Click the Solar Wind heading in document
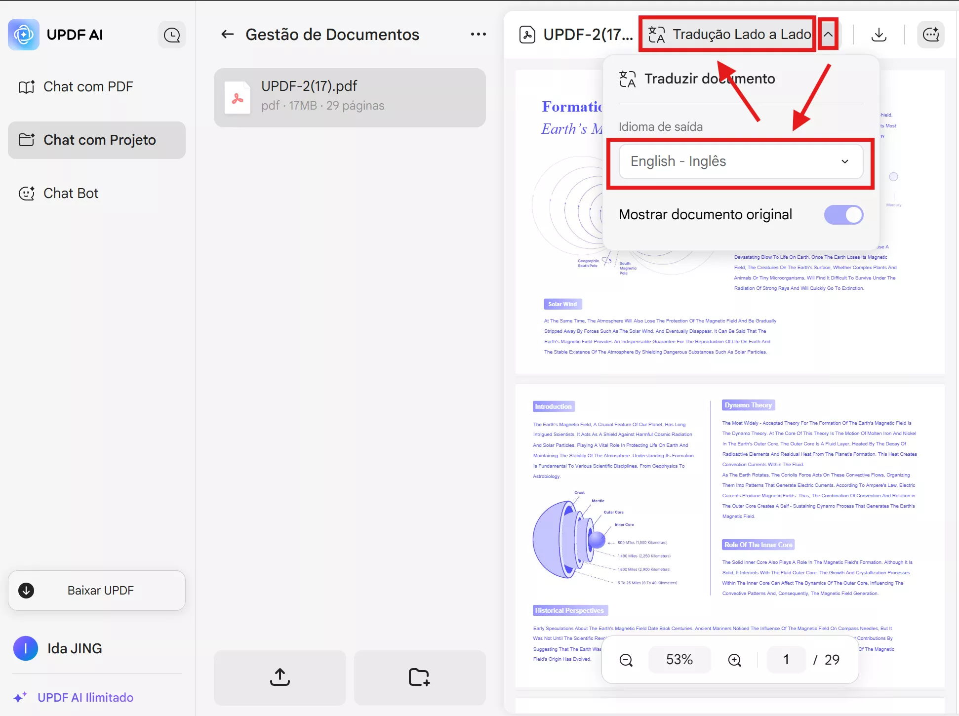 pyautogui.click(x=562, y=304)
